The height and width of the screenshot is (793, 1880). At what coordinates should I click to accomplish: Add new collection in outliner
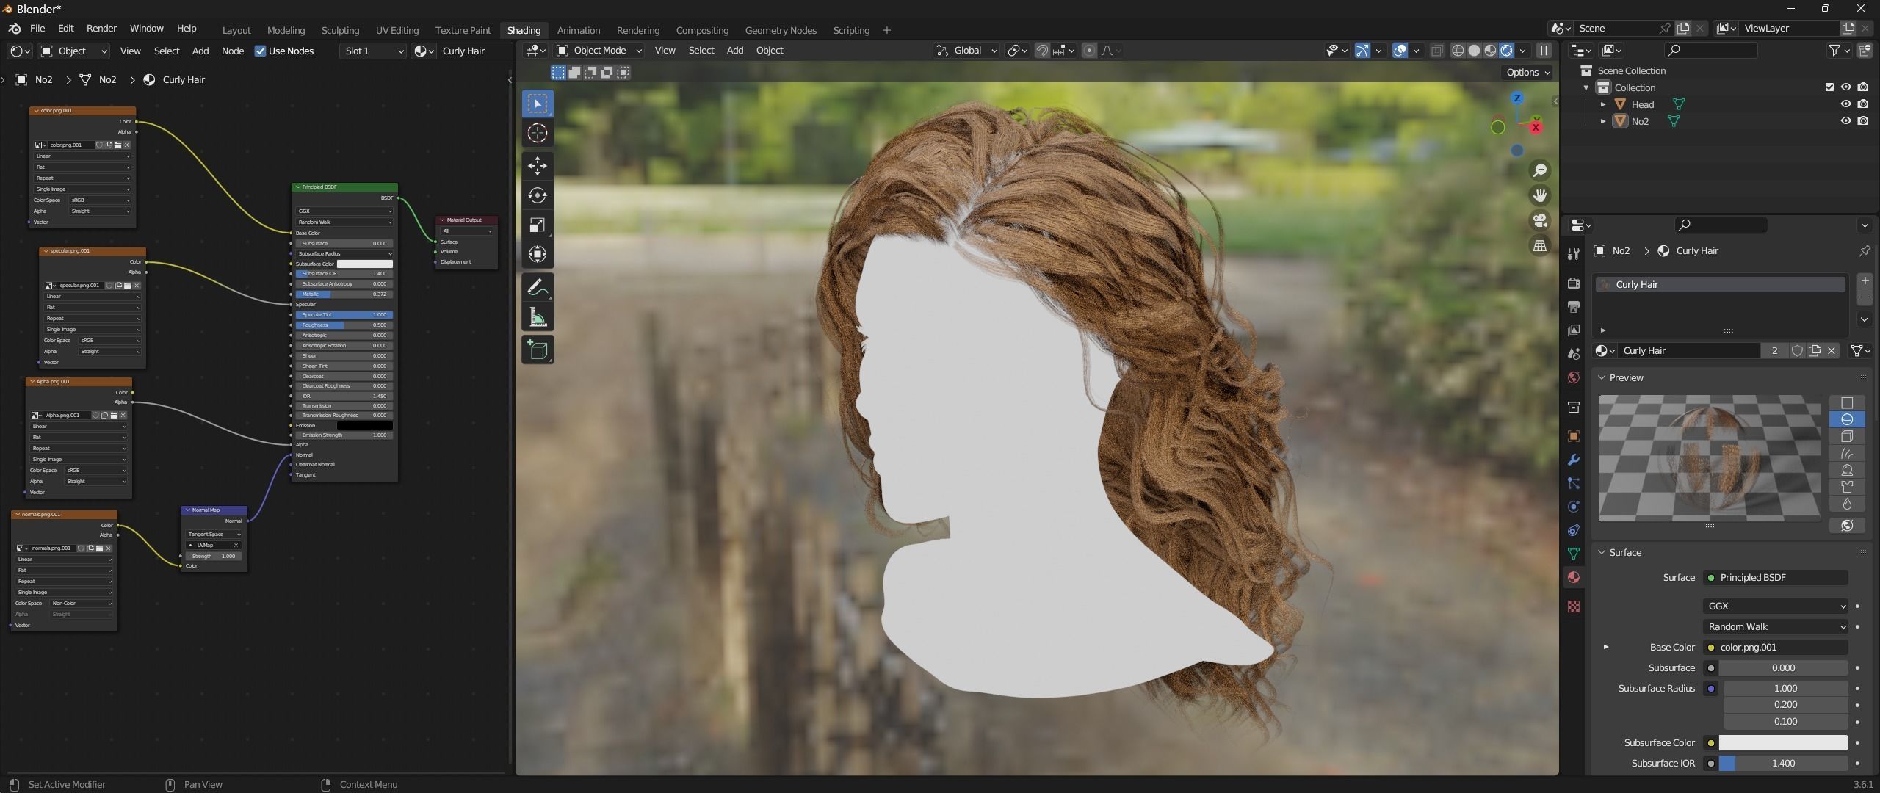coord(1865,50)
